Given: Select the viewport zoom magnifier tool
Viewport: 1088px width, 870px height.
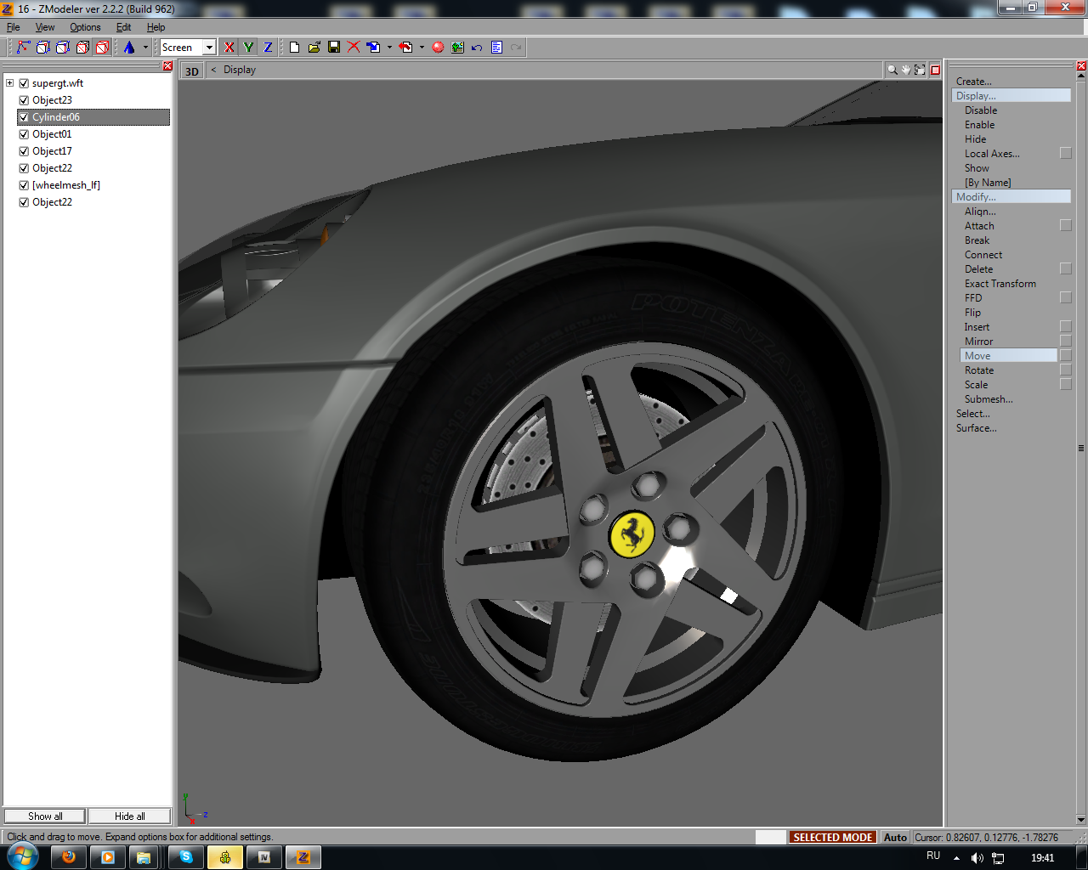Looking at the screenshot, I should tap(892, 70).
